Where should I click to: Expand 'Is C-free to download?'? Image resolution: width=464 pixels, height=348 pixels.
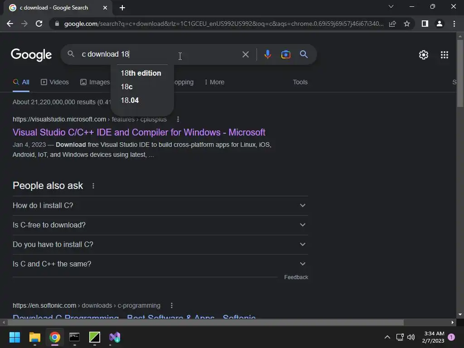(160, 225)
